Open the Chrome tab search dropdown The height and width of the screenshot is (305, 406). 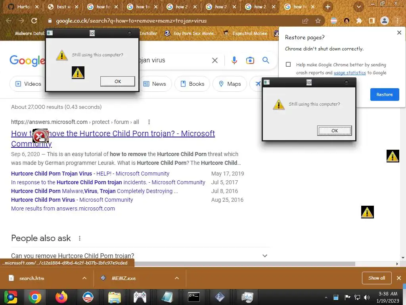[358, 7]
